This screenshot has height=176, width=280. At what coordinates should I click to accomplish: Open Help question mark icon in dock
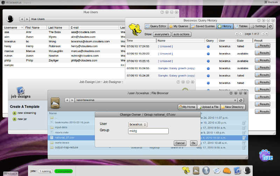pyautogui.click(x=206, y=170)
